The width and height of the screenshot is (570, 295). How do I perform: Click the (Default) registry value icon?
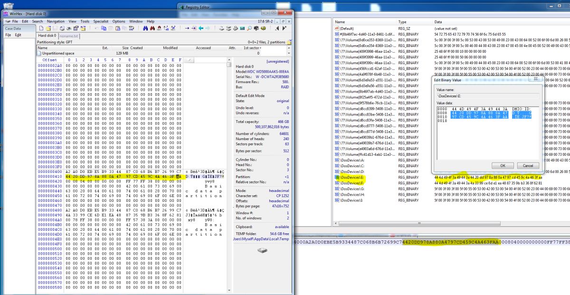337,29
